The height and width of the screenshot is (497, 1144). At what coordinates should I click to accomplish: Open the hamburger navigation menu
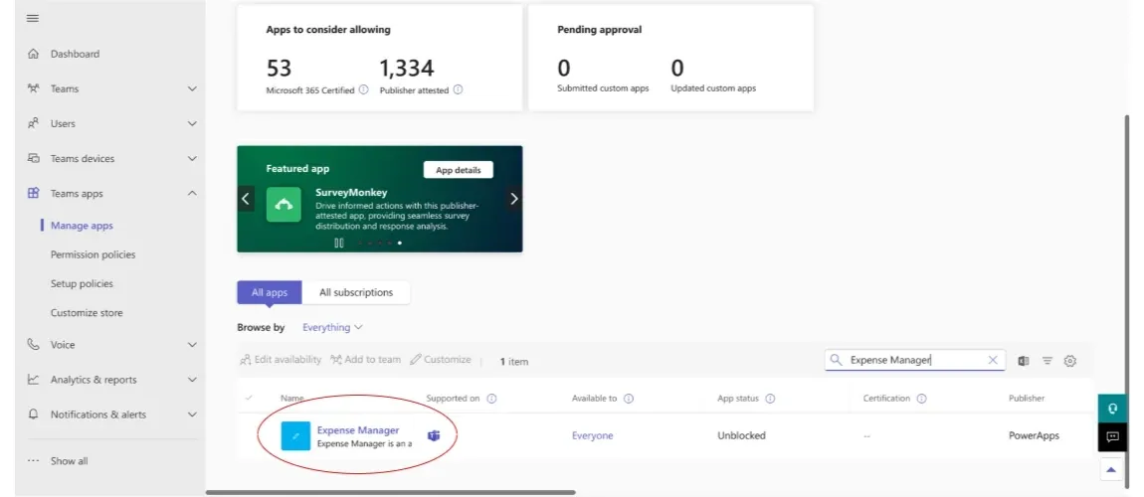click(33, 18)
